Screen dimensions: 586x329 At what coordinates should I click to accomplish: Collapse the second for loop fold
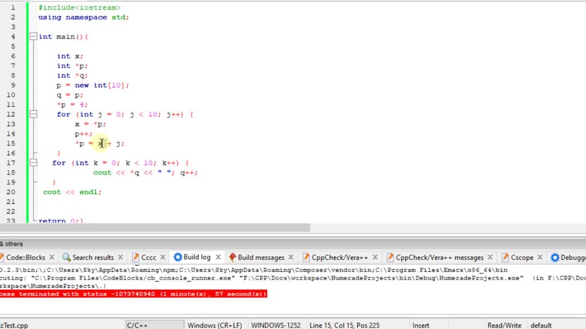[33, 162]
